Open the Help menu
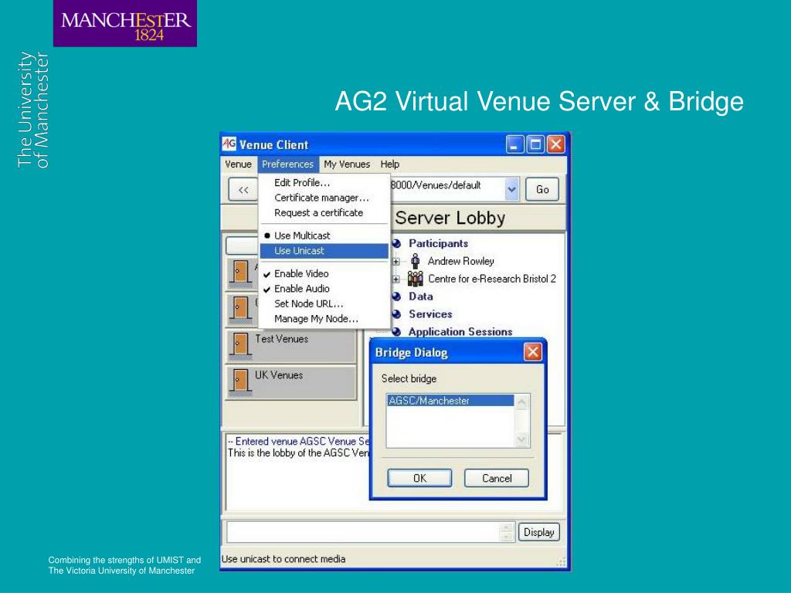The width and height of the screenshot is (791, 593). coord(390,164)
